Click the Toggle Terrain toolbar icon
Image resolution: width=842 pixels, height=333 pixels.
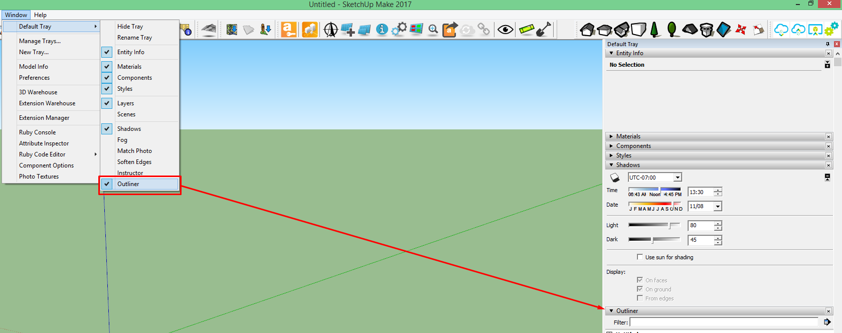(x=209, y=30)
